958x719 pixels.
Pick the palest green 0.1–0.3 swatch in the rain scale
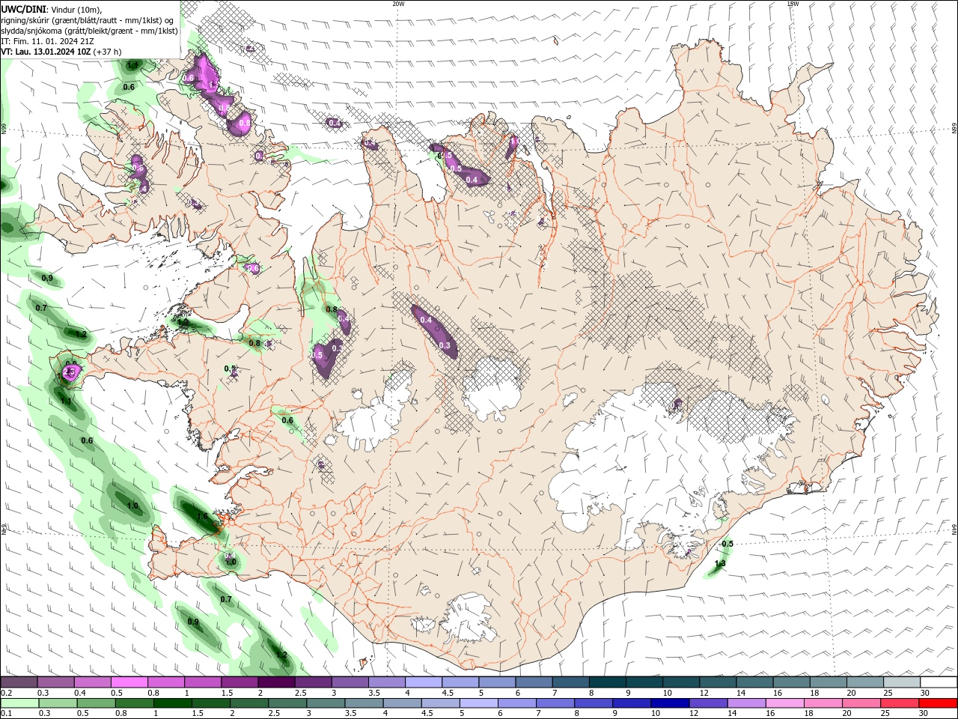pyautogui.click(x=19, y=703)
